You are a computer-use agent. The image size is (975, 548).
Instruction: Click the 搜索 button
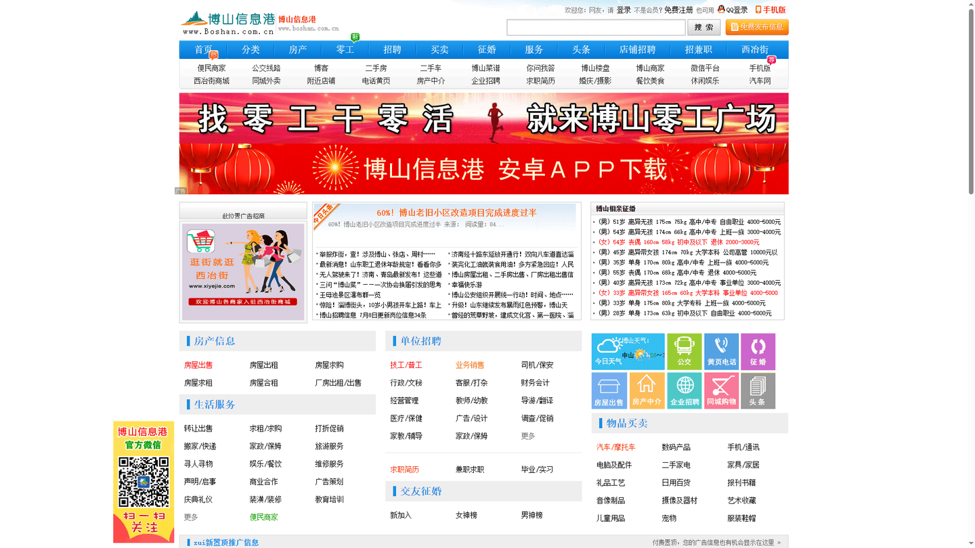click(703, 27)
